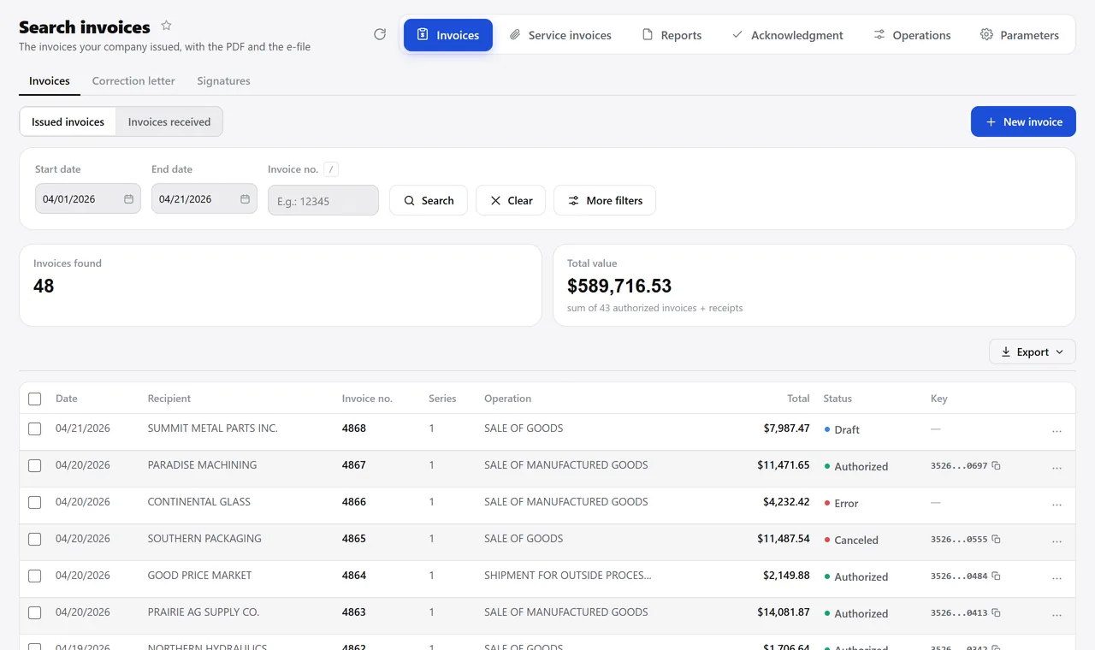Select the PARADISE MACHINING row checkbox
Viewport: 1095px width, 650px height.
(x=34, y=466)
